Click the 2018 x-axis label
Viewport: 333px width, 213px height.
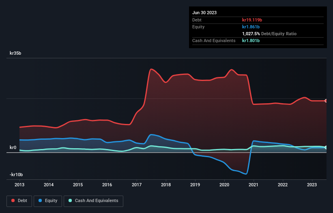[166, 185]
